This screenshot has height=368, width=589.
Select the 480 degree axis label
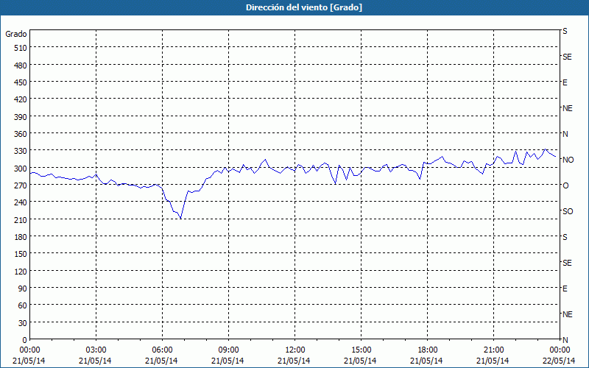coord(21,66)
